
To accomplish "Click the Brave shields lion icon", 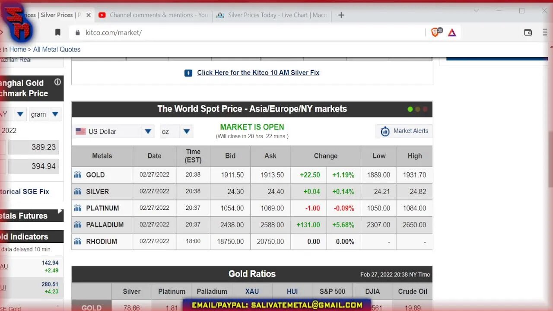I will (435, 32).
